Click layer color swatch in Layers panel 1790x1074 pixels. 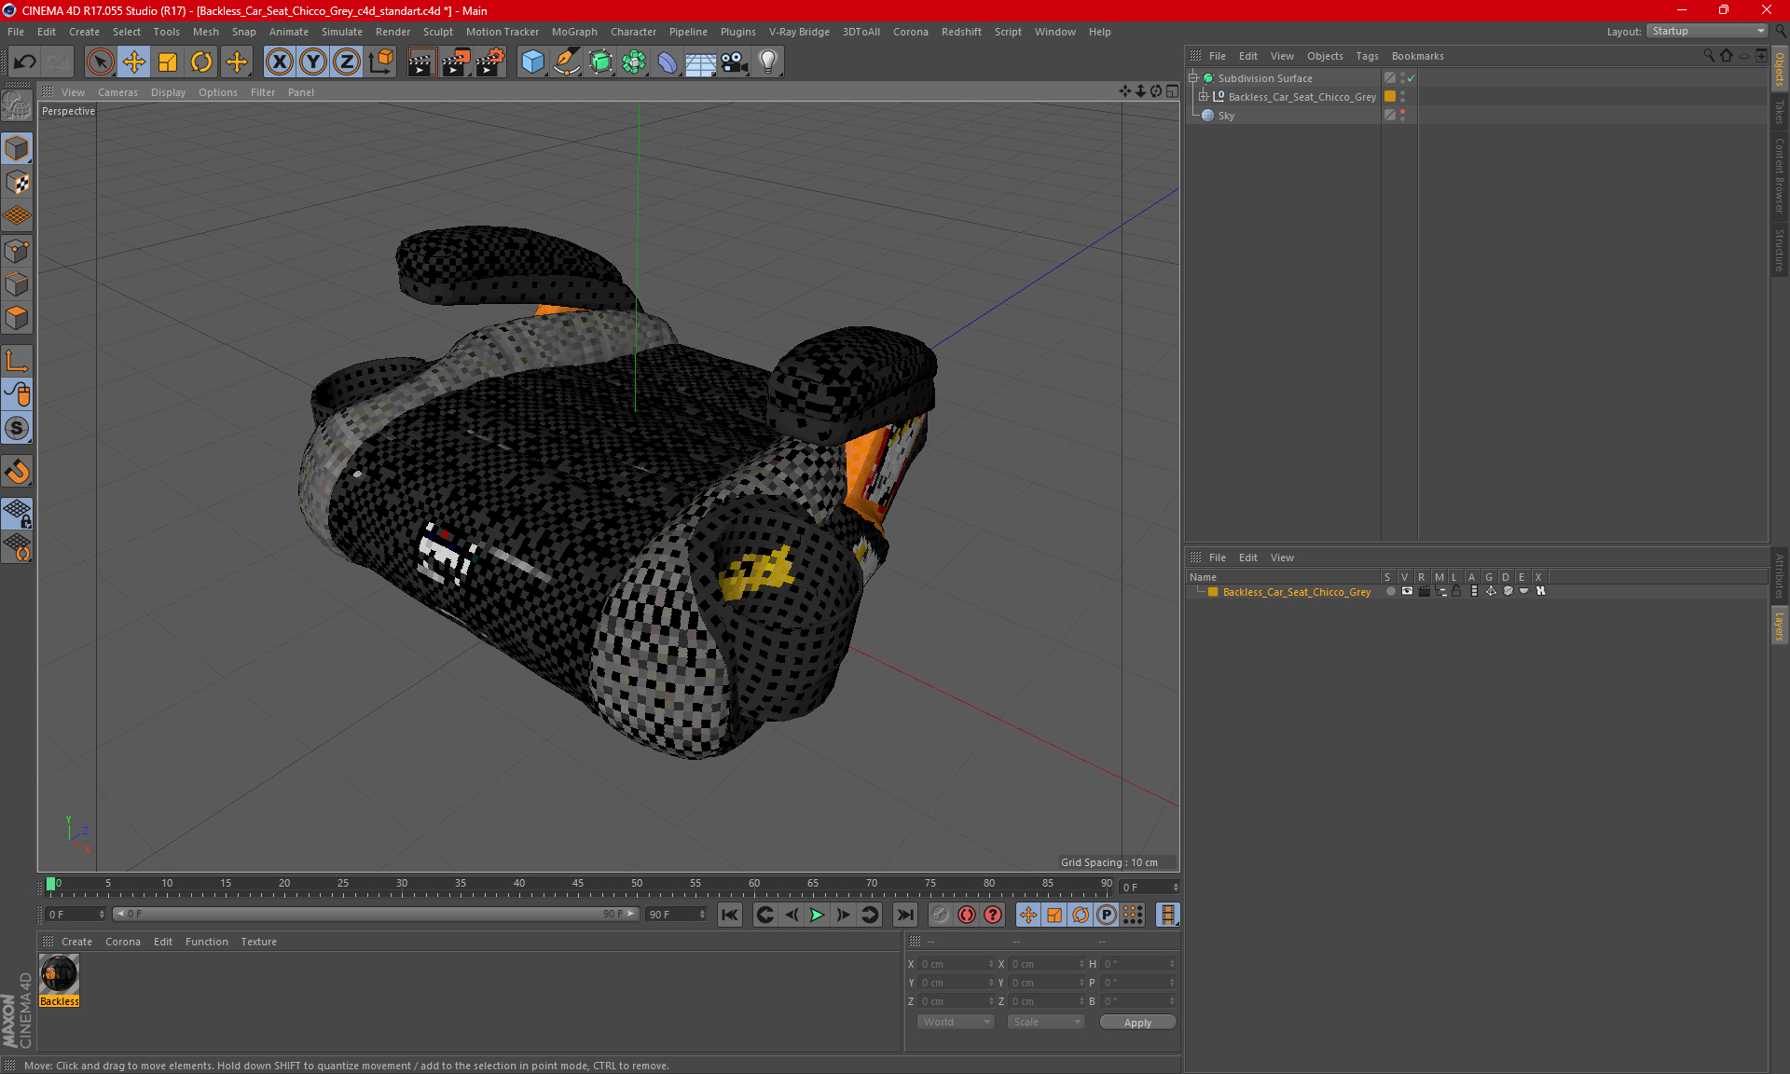1213,591
